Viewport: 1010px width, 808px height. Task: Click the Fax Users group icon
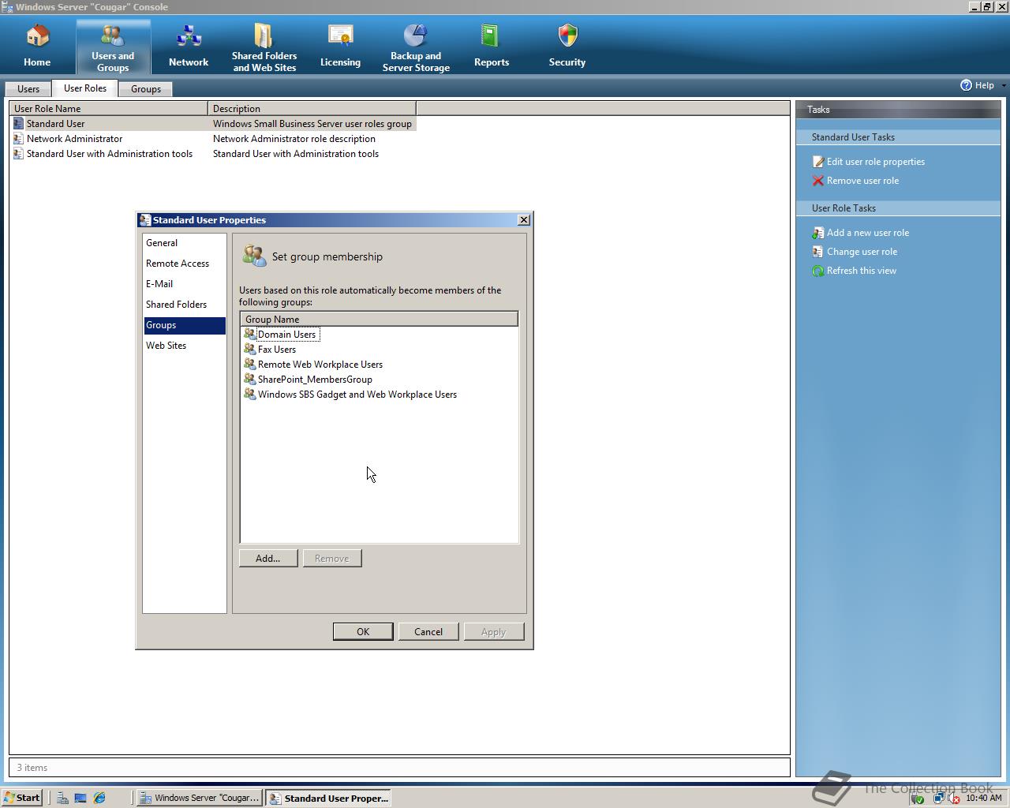pyautogui.click(x=249, y=350)
